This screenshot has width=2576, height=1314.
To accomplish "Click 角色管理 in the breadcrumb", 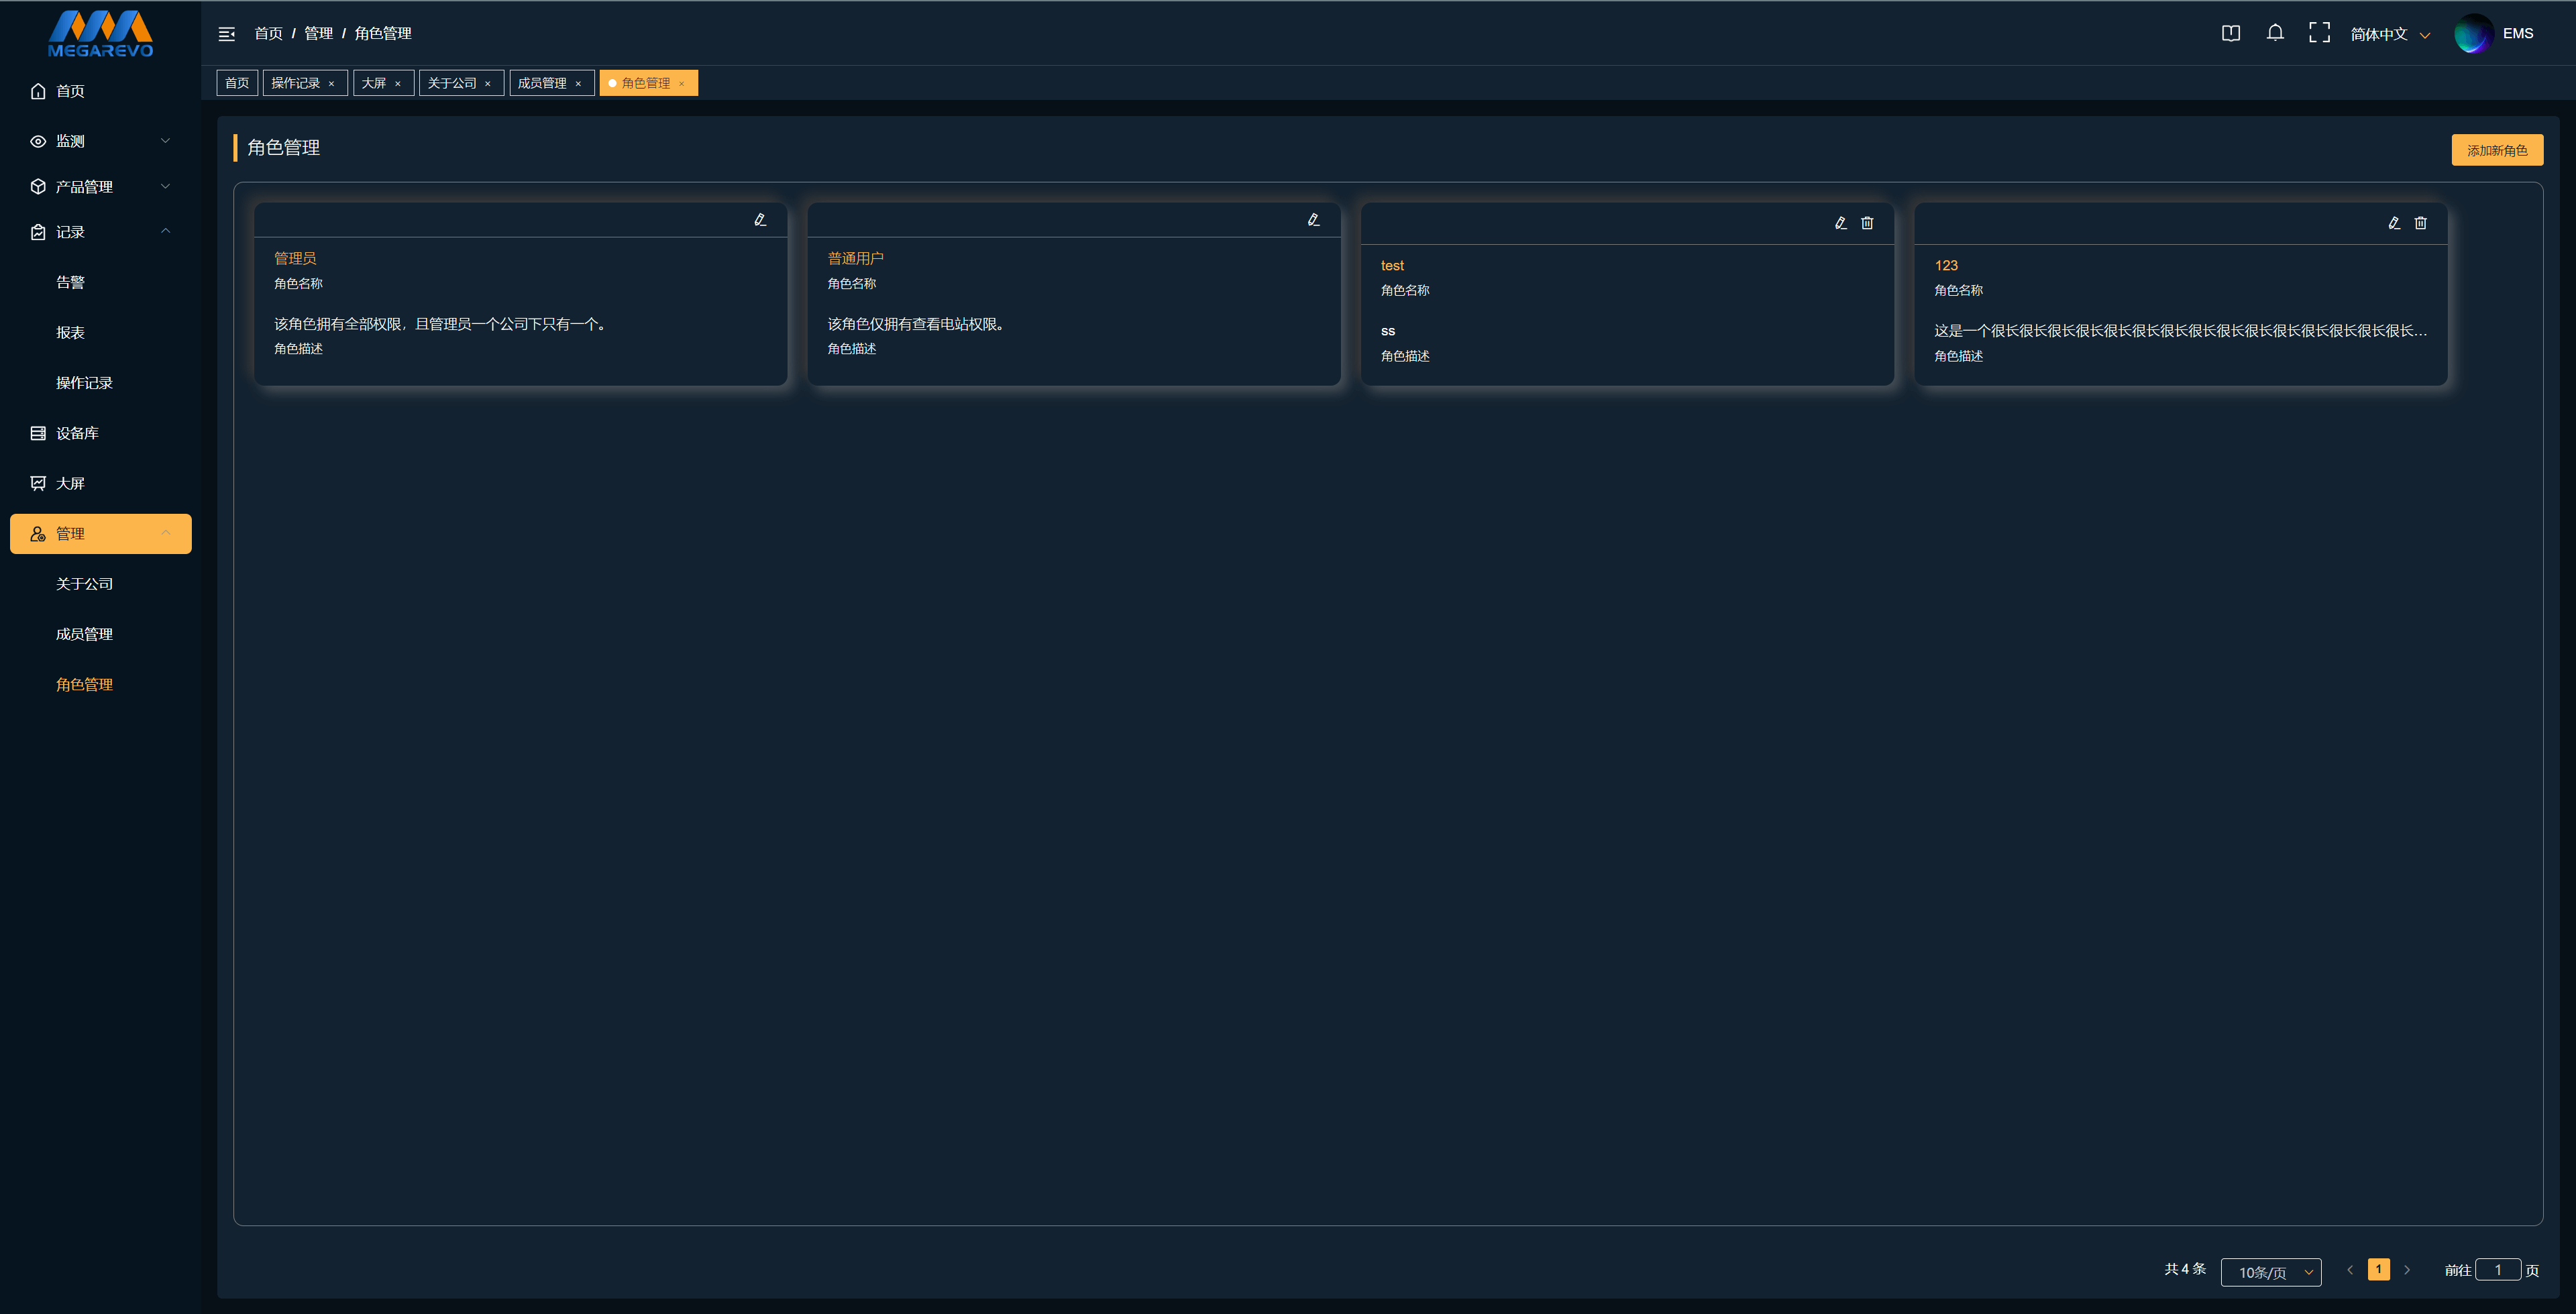I will coord(383,34).
